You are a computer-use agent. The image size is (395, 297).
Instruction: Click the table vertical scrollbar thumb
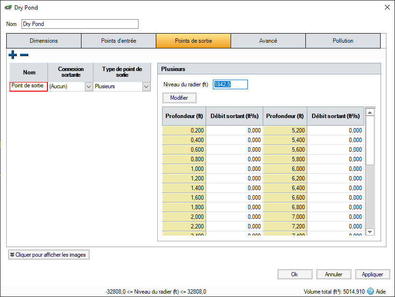(x=370, y=141)
